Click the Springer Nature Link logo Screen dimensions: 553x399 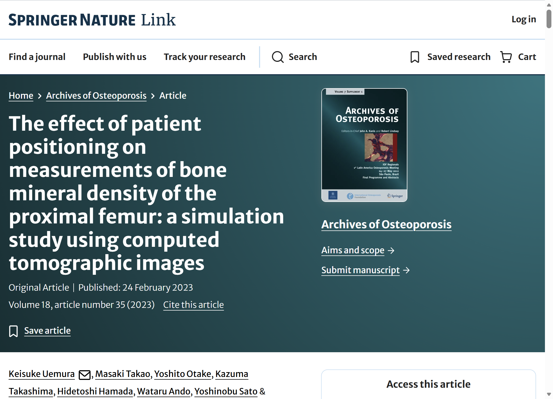click(x=92, y=20)
